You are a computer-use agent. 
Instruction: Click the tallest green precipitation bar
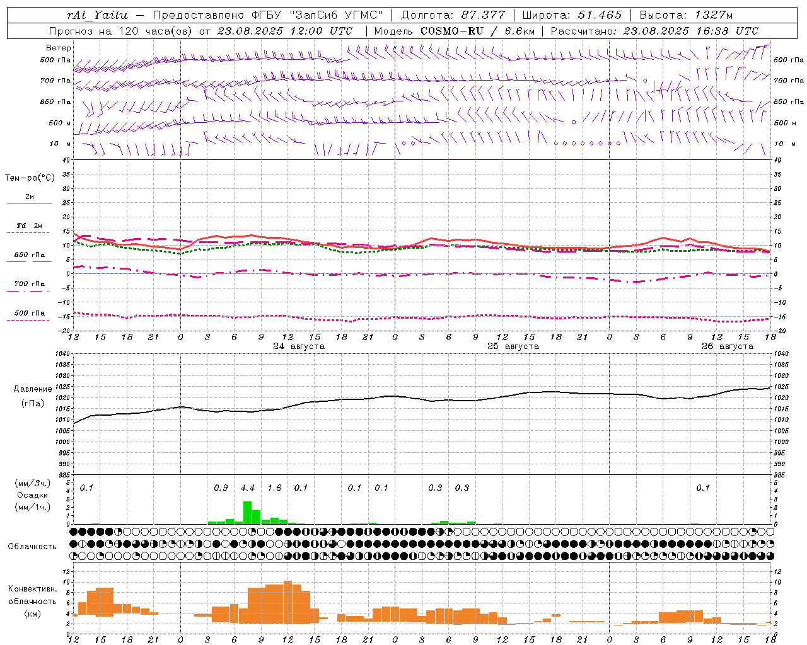248,513
